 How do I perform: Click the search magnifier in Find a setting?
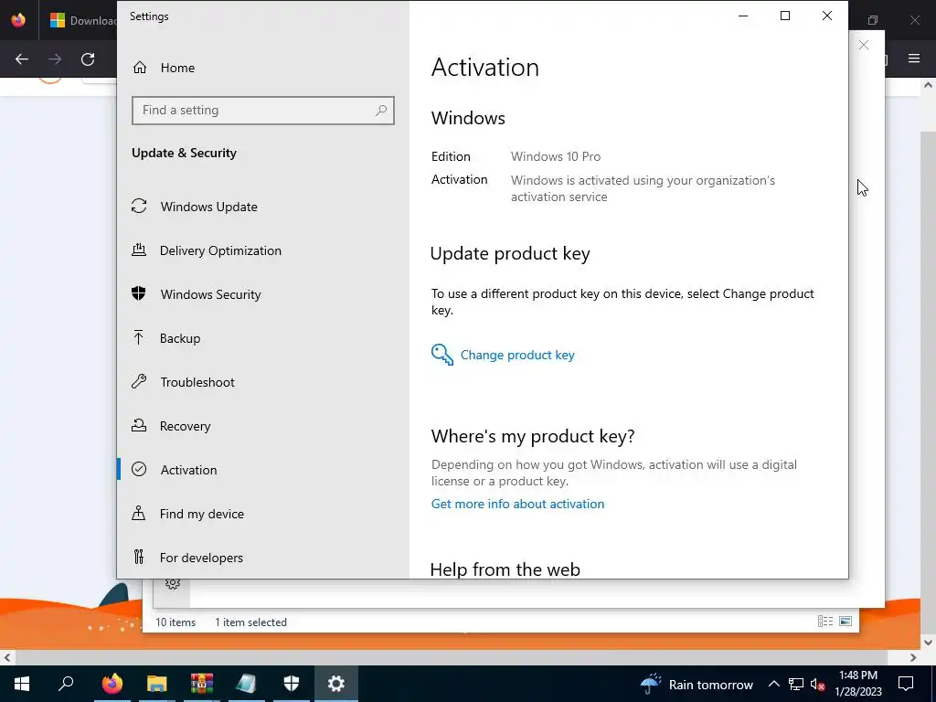click(381, 110)
